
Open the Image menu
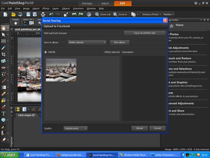click(26, 8)
